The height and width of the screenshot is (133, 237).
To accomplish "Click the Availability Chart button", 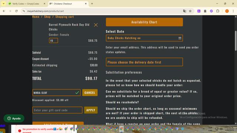I will (x=144, y=22).
